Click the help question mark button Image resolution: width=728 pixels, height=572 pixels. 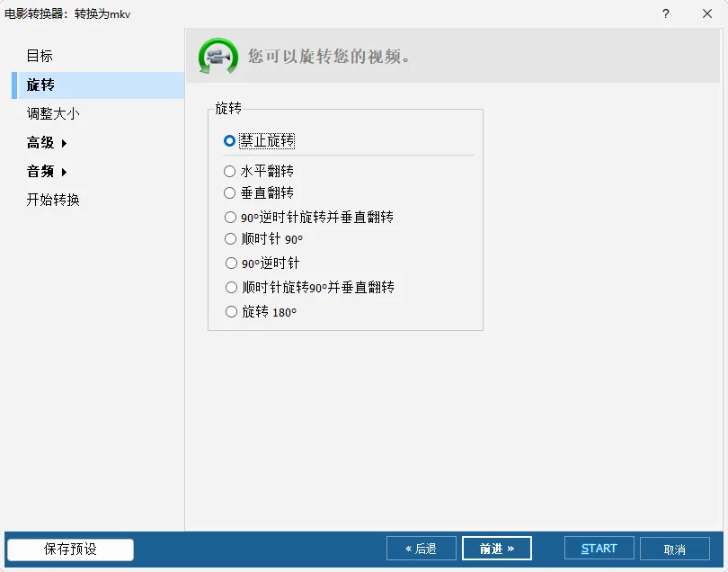665,13
